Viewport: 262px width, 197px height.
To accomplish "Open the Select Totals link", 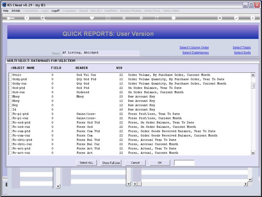I will (242, 48).
